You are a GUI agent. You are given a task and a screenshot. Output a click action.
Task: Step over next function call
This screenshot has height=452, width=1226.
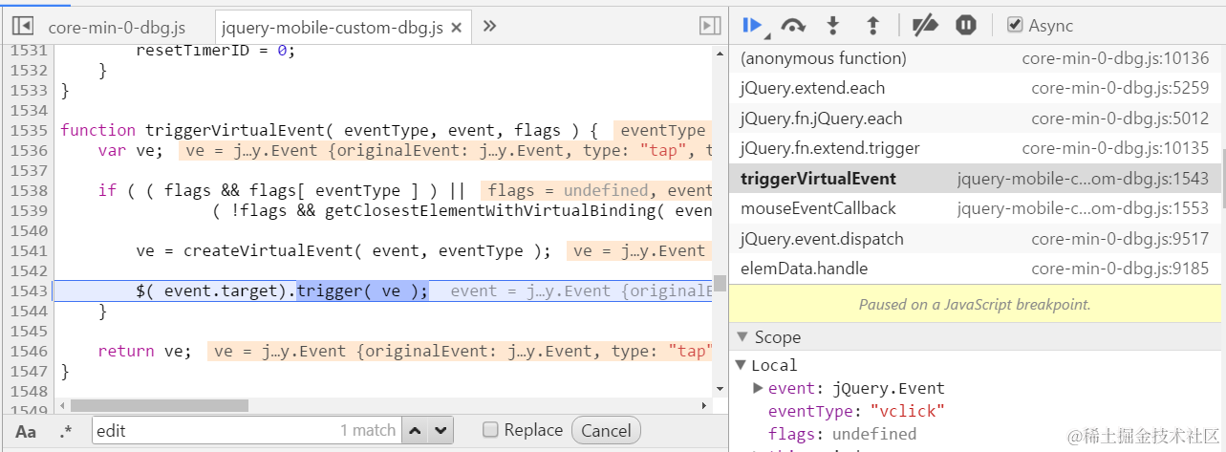(x=792, y=26)
